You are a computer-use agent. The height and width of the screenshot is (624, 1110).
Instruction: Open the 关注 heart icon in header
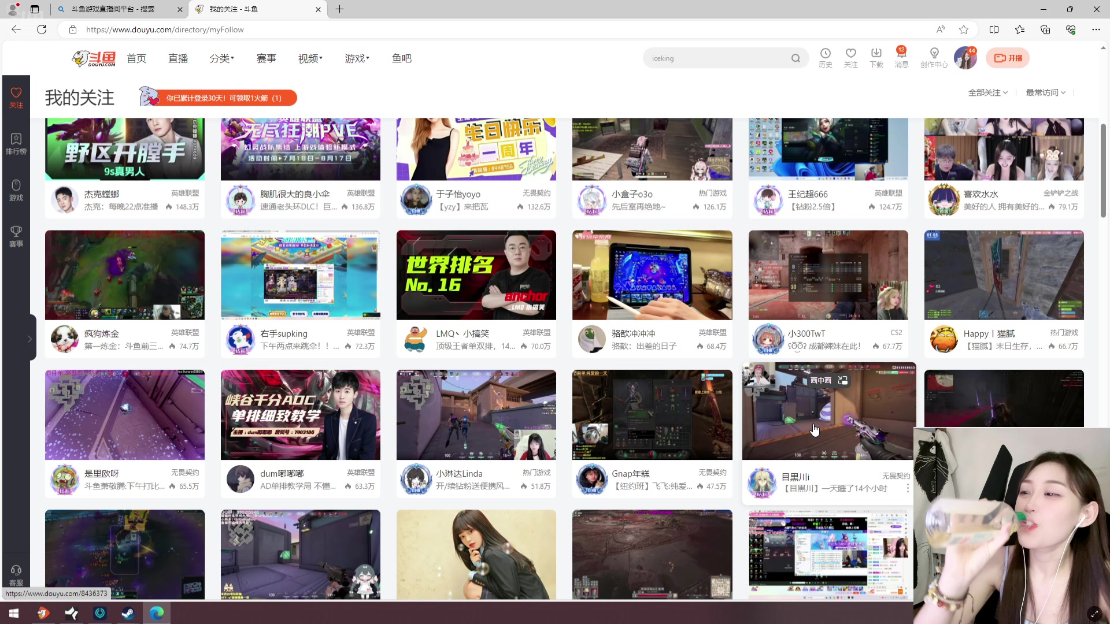[850, 58]
